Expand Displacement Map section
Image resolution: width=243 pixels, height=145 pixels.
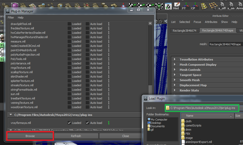point(175,85)
